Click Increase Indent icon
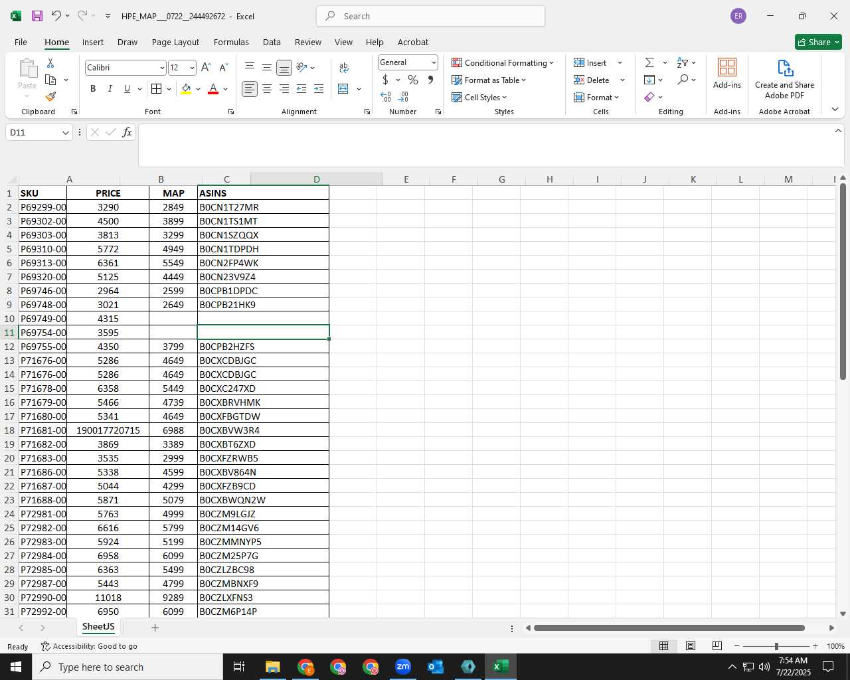850x680 pixels. pyautogui.click(x=319, y=89)
